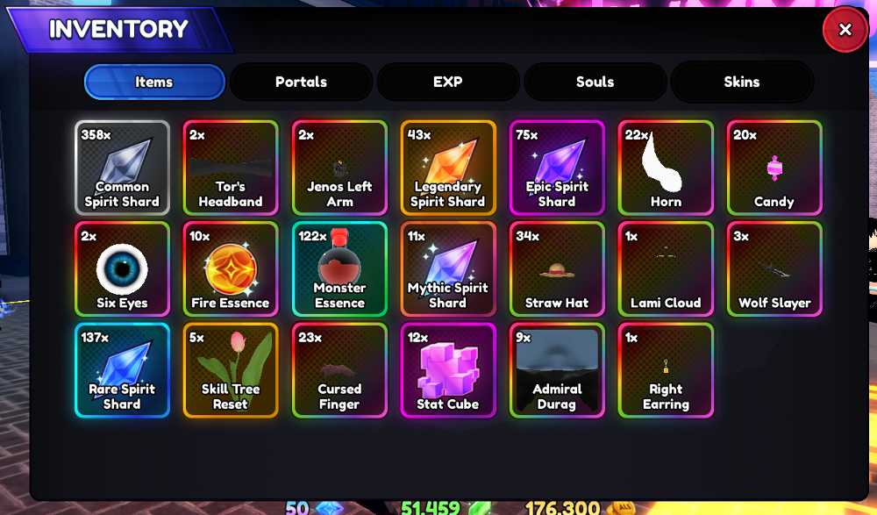Pick the Epic Spirit Shard
877x515 pixels.
[557, 168]
